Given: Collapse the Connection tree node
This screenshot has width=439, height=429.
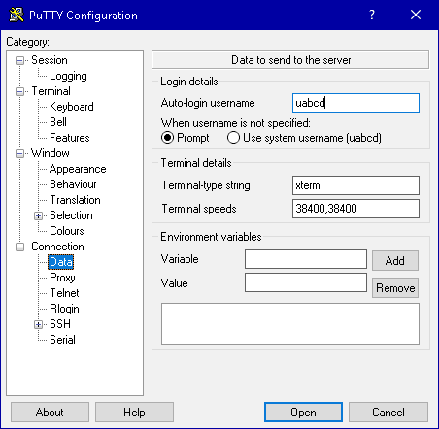Looking at the screenshot, I should click(x=19, y=247).
